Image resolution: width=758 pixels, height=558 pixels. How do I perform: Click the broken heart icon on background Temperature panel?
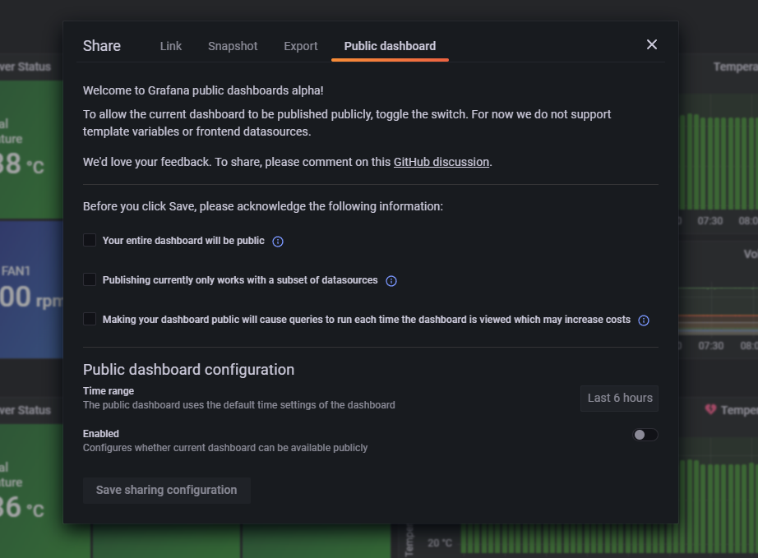click(x=710, y=410)
